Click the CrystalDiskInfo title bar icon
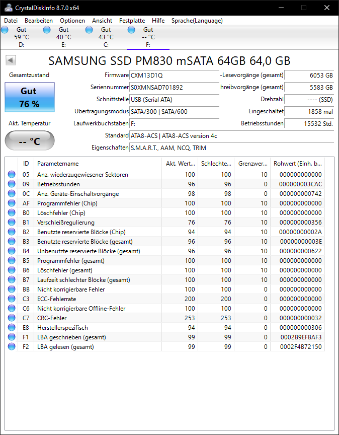Viewport: 339px width, 435px height. (x=9, y=8)
